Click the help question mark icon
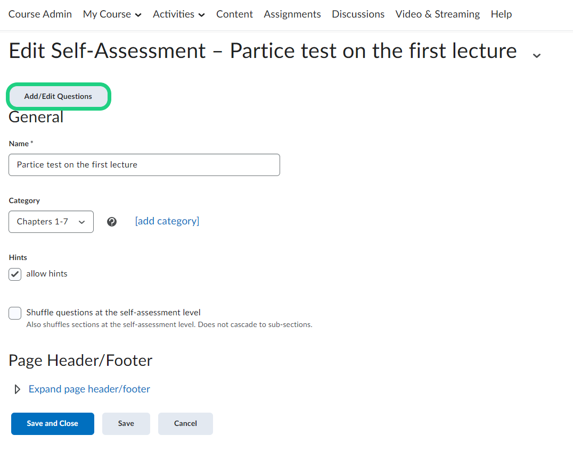Image resolution: width=573 pixels, height=452 pixels. [112, 222]
